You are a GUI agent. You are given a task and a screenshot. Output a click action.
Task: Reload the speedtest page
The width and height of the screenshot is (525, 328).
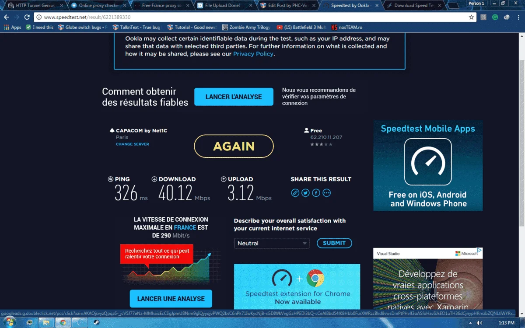click(27, 17)
